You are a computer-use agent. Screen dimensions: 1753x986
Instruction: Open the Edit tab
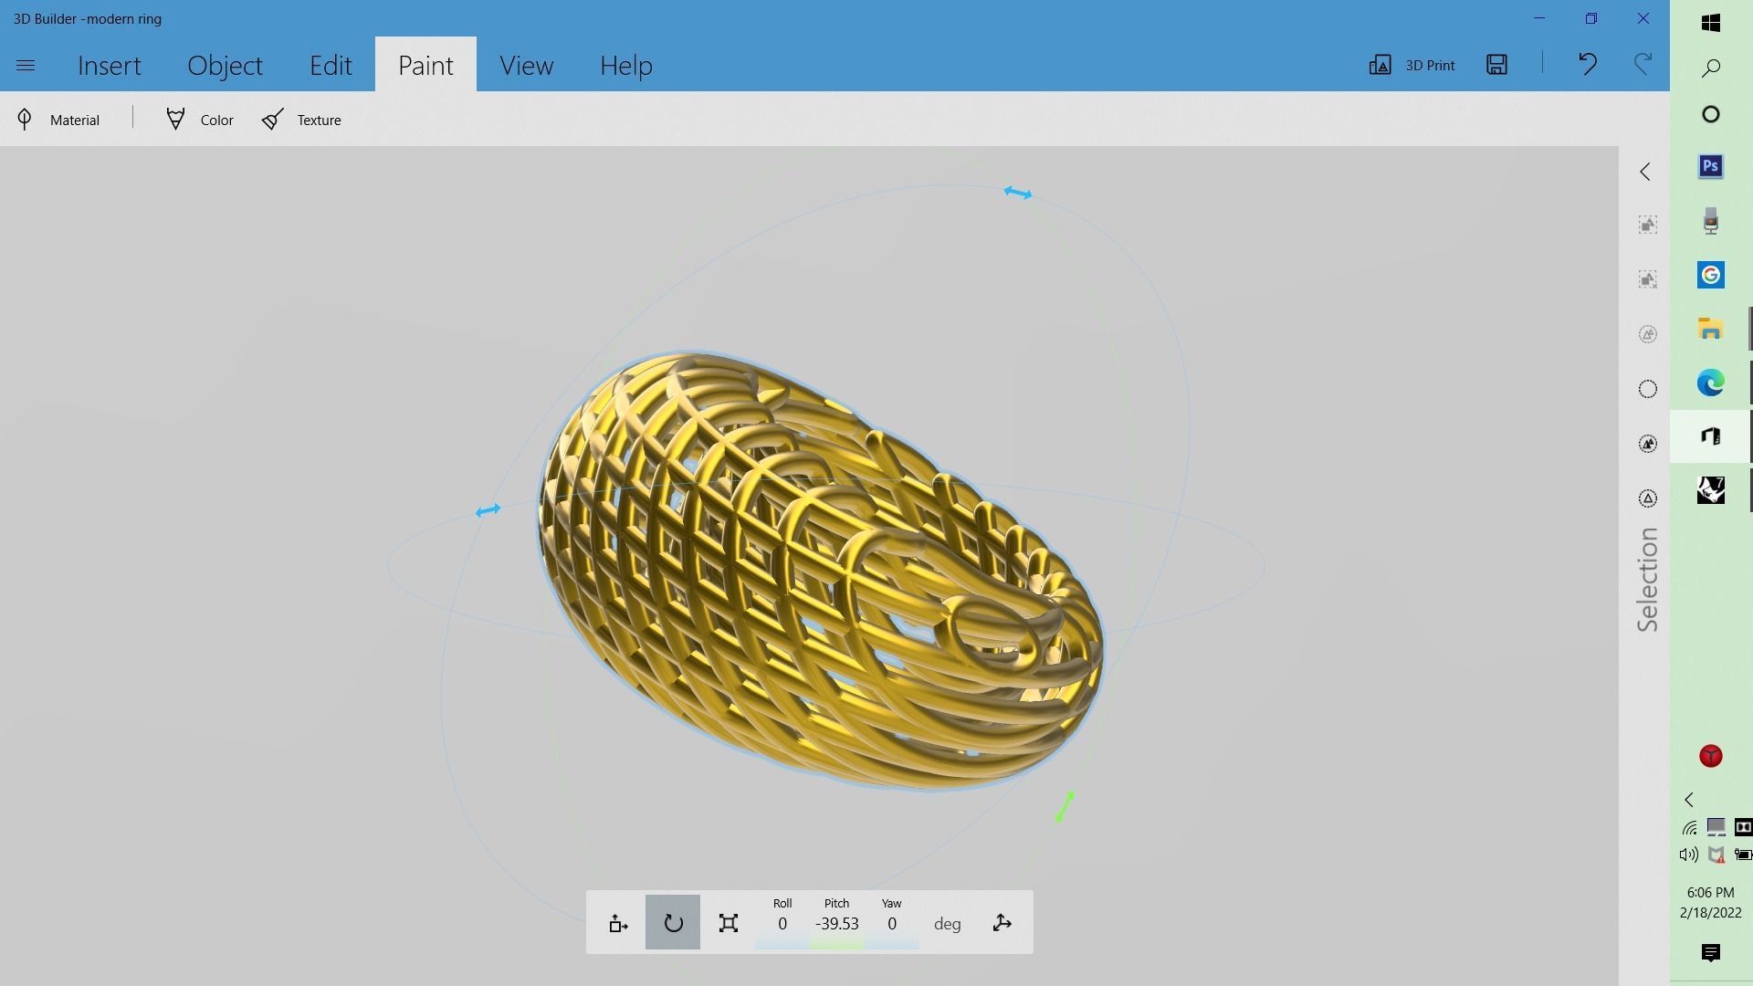[331, 65]
